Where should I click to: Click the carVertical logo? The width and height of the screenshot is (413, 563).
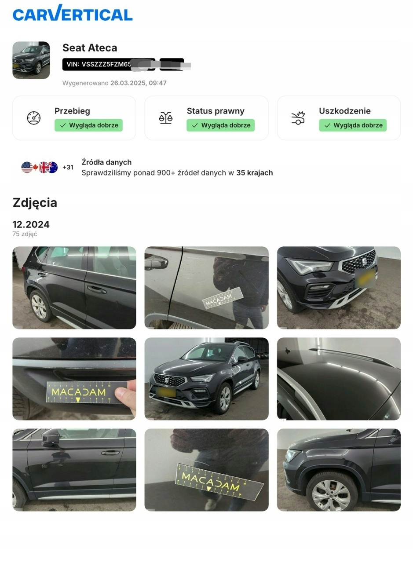pyautogui.click(x=73, y=13)
